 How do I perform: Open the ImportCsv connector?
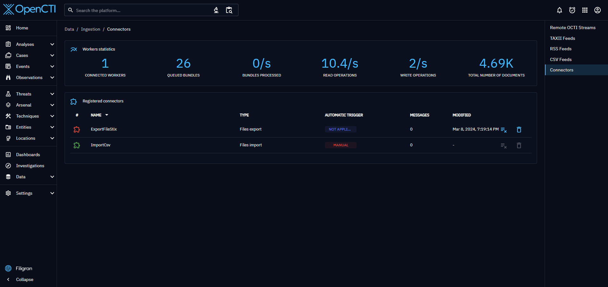pos(101,145)
